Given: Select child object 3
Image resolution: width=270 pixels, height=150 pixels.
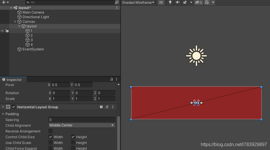Looking at the screenshot, I should pyautogui.click(x=31, y=40).
